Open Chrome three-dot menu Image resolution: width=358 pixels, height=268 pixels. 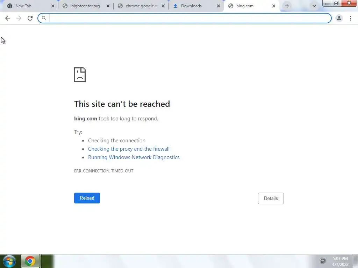click(350, 18)
